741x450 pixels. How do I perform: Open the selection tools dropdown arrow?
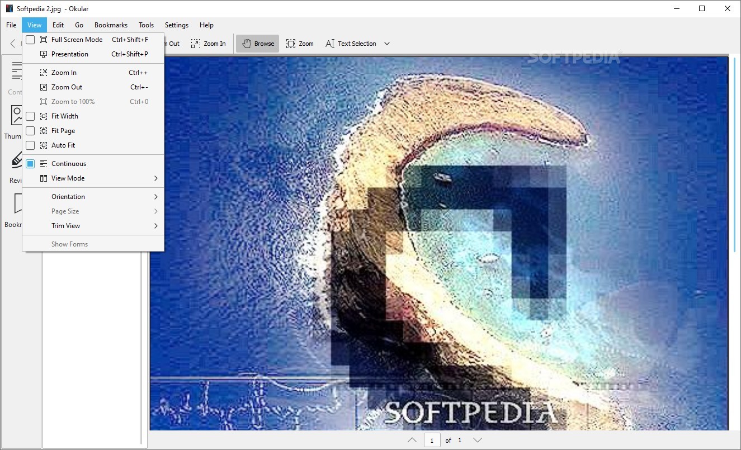point(386,44)
